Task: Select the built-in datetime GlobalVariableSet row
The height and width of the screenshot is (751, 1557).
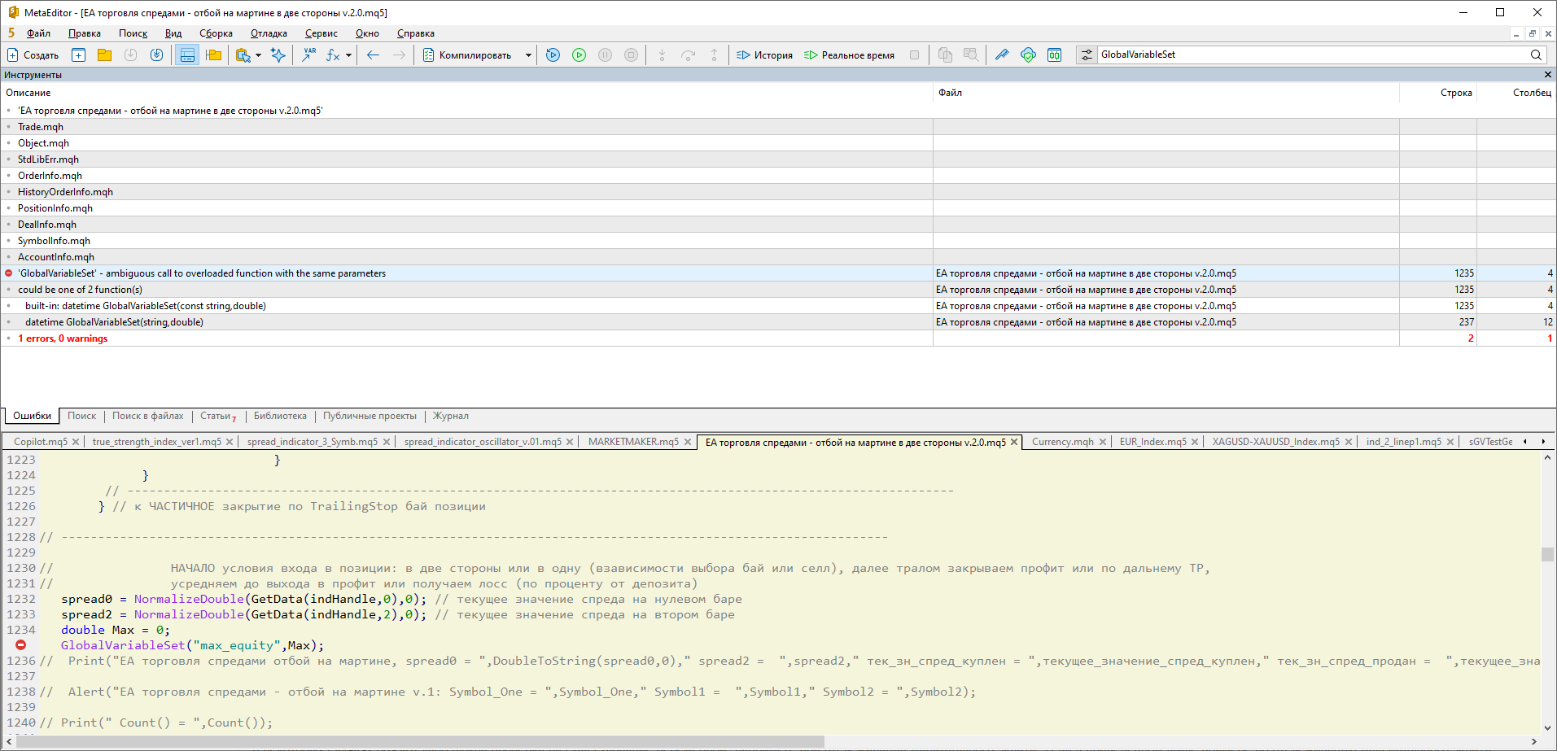Action: pyautogui.click(x=778, y=306)
